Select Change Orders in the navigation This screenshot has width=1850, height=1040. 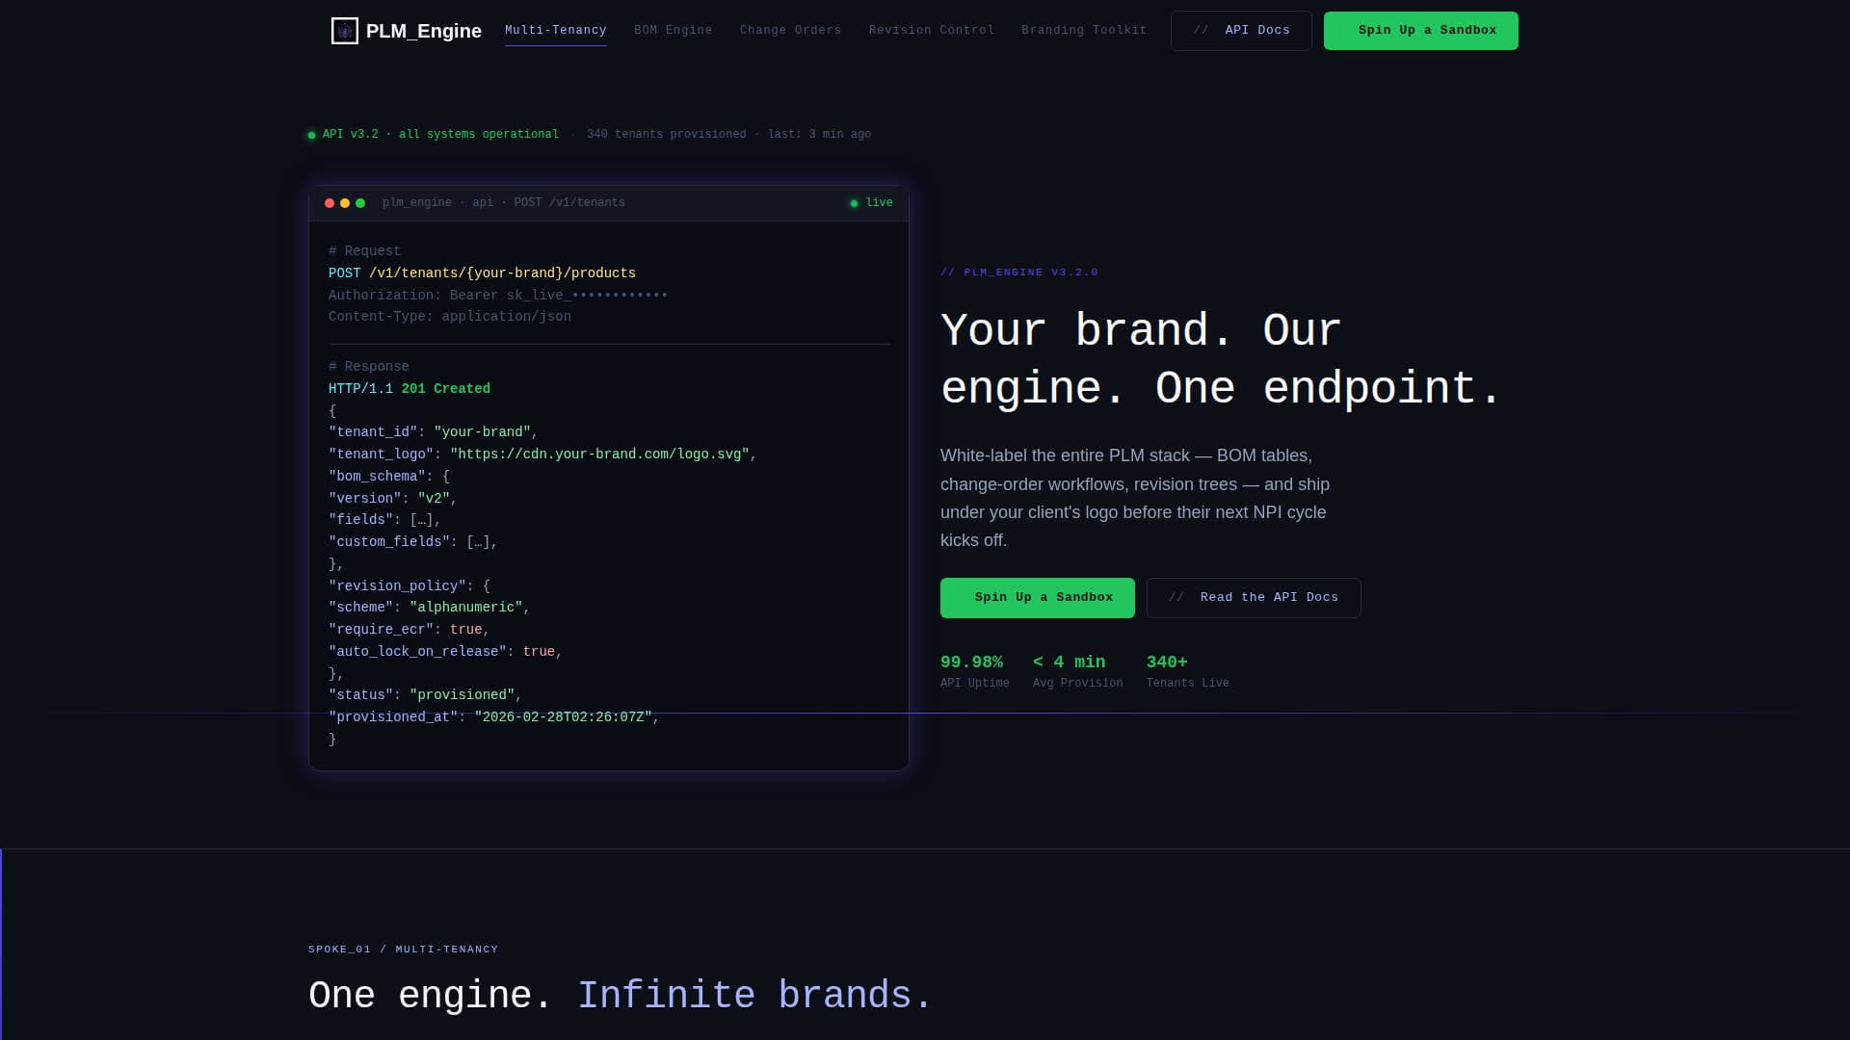790,30
